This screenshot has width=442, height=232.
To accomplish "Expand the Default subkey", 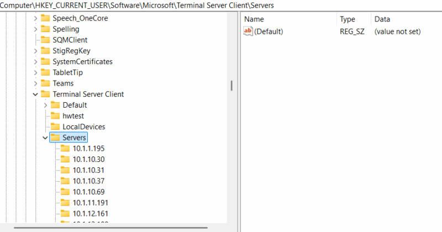I will pyautogui.click(x=45, y=105).
